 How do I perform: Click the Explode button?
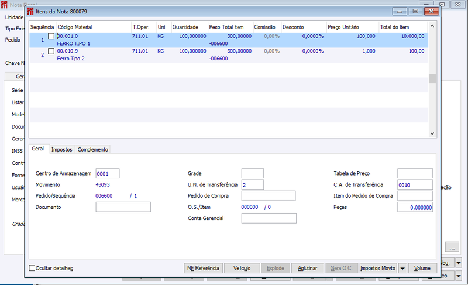pyautogui.click(x=275, y=268)
